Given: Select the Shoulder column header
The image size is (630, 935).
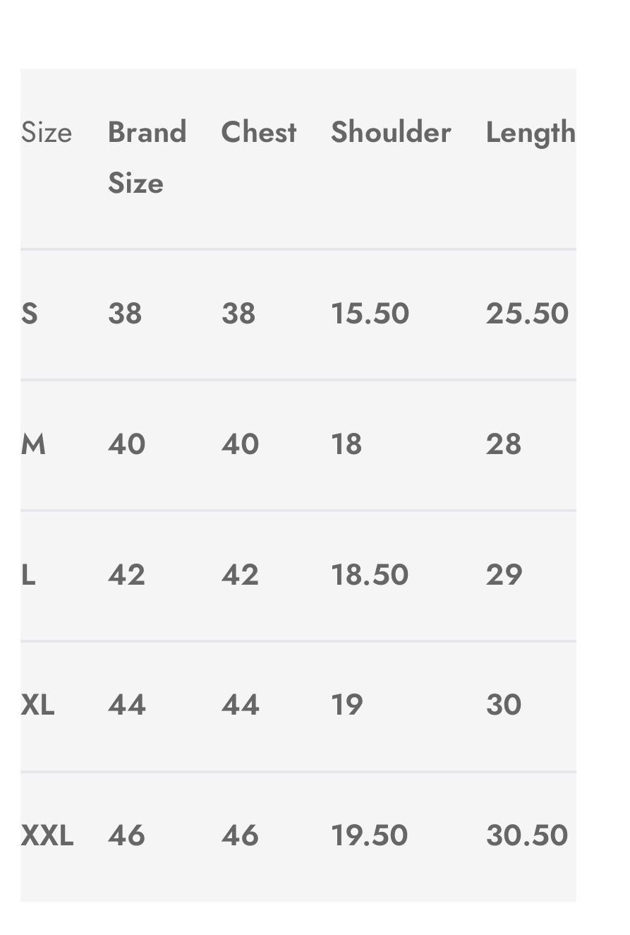Looking at the screenshot, I should tap(390, 133).
